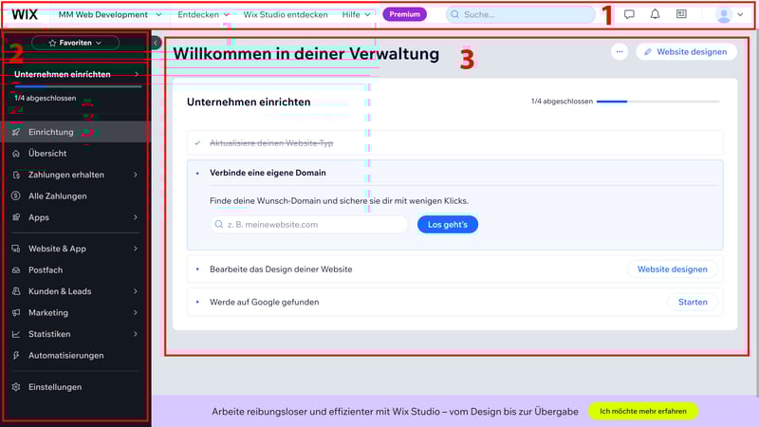Click the Wix logo
This screenshot has width=759, height=427.
point(25,14)
